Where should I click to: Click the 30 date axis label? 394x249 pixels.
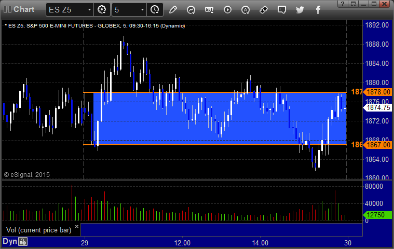click(x=348, y=243)
